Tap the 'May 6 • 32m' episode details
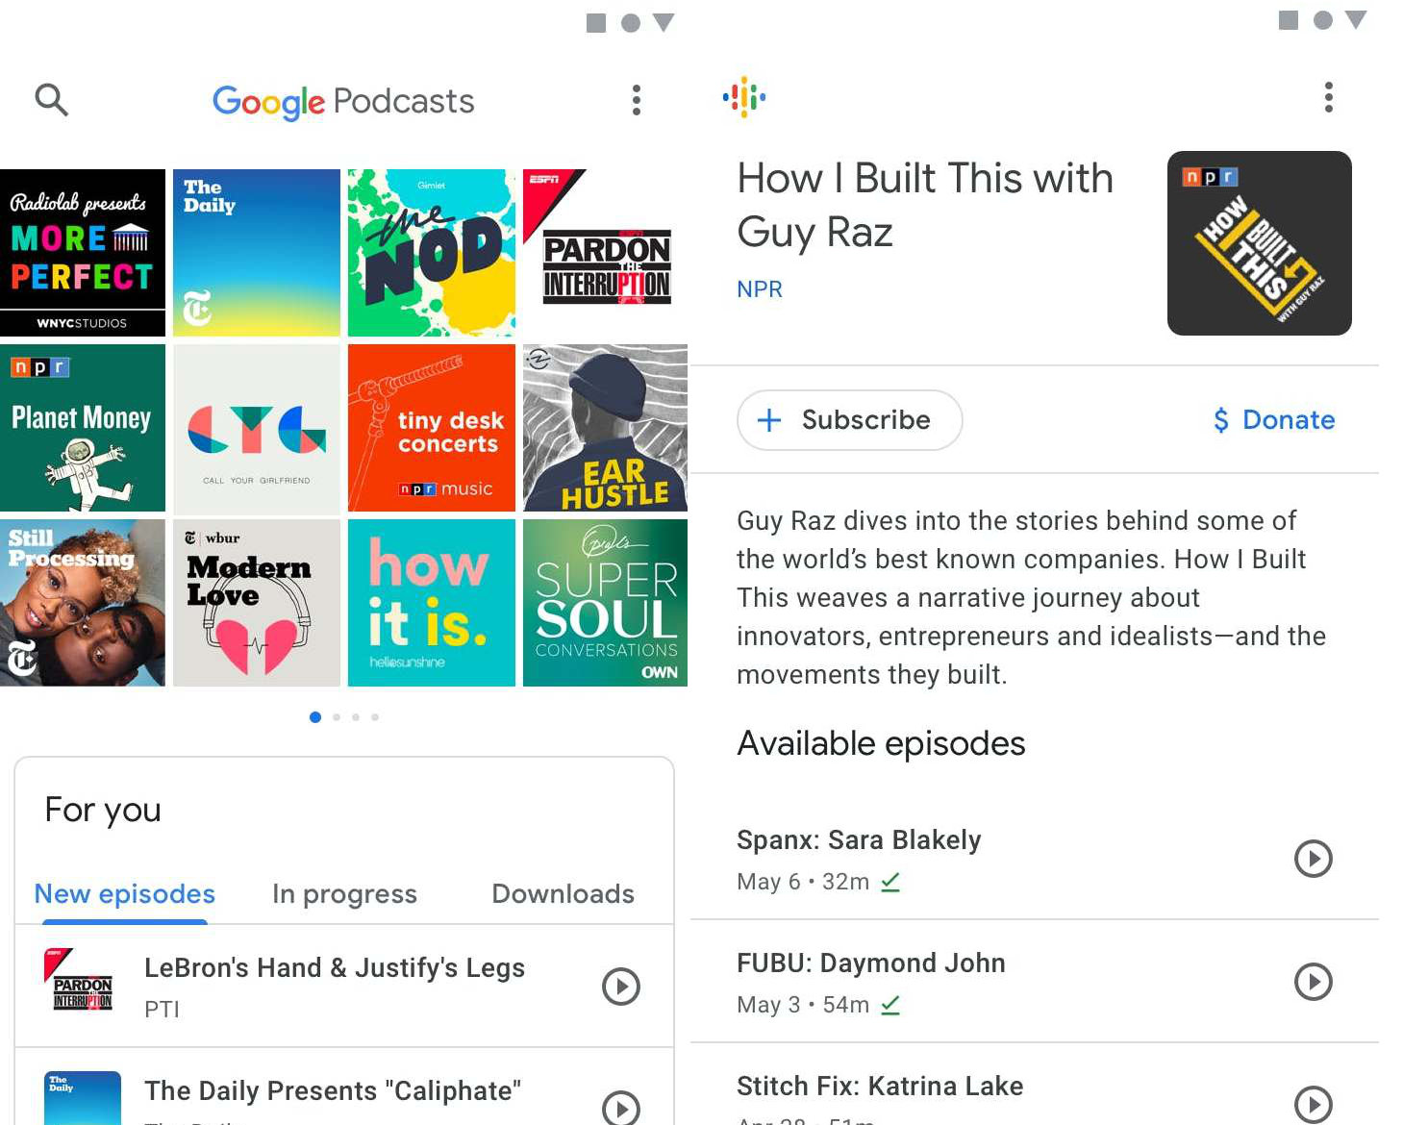 click(803, 882)
